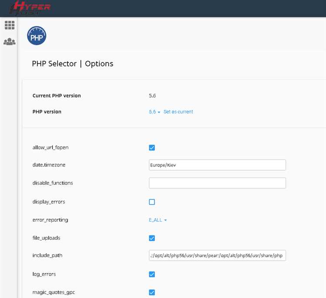Open the PHP version 5.6 dropdown

(x=154, y=112)
